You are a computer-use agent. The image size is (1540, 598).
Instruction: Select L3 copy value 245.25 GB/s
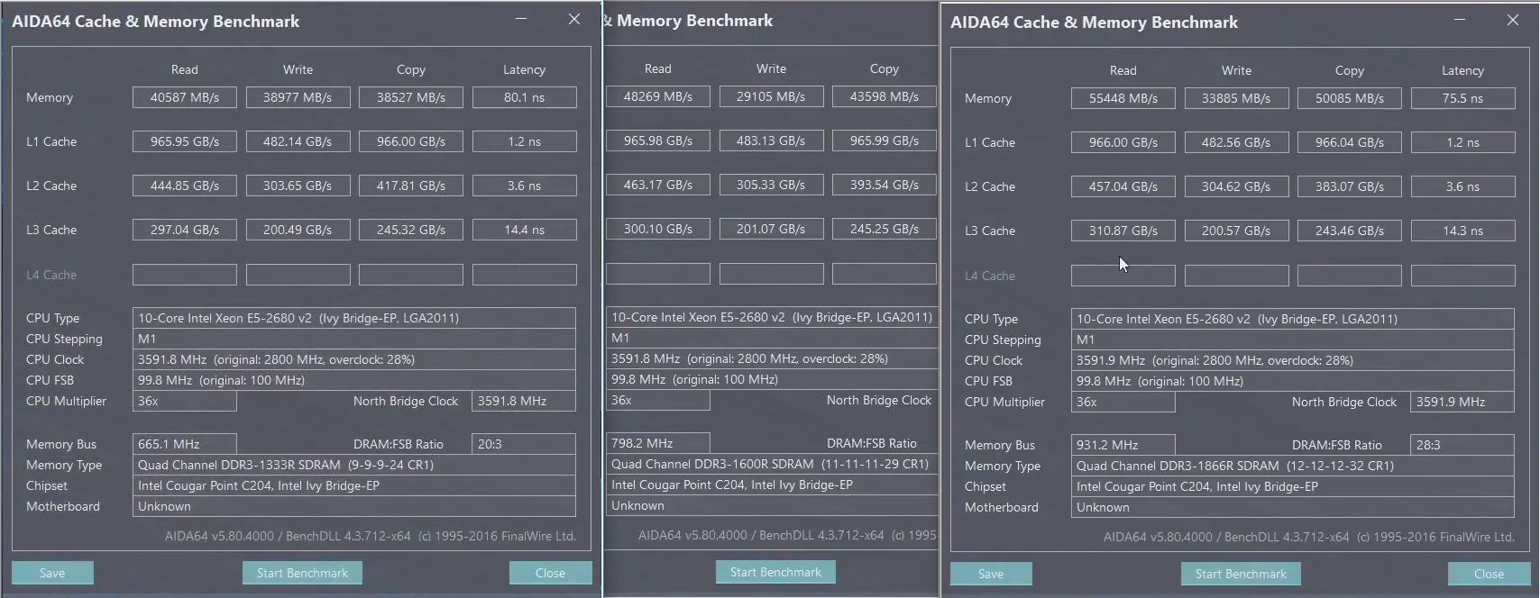885,229
